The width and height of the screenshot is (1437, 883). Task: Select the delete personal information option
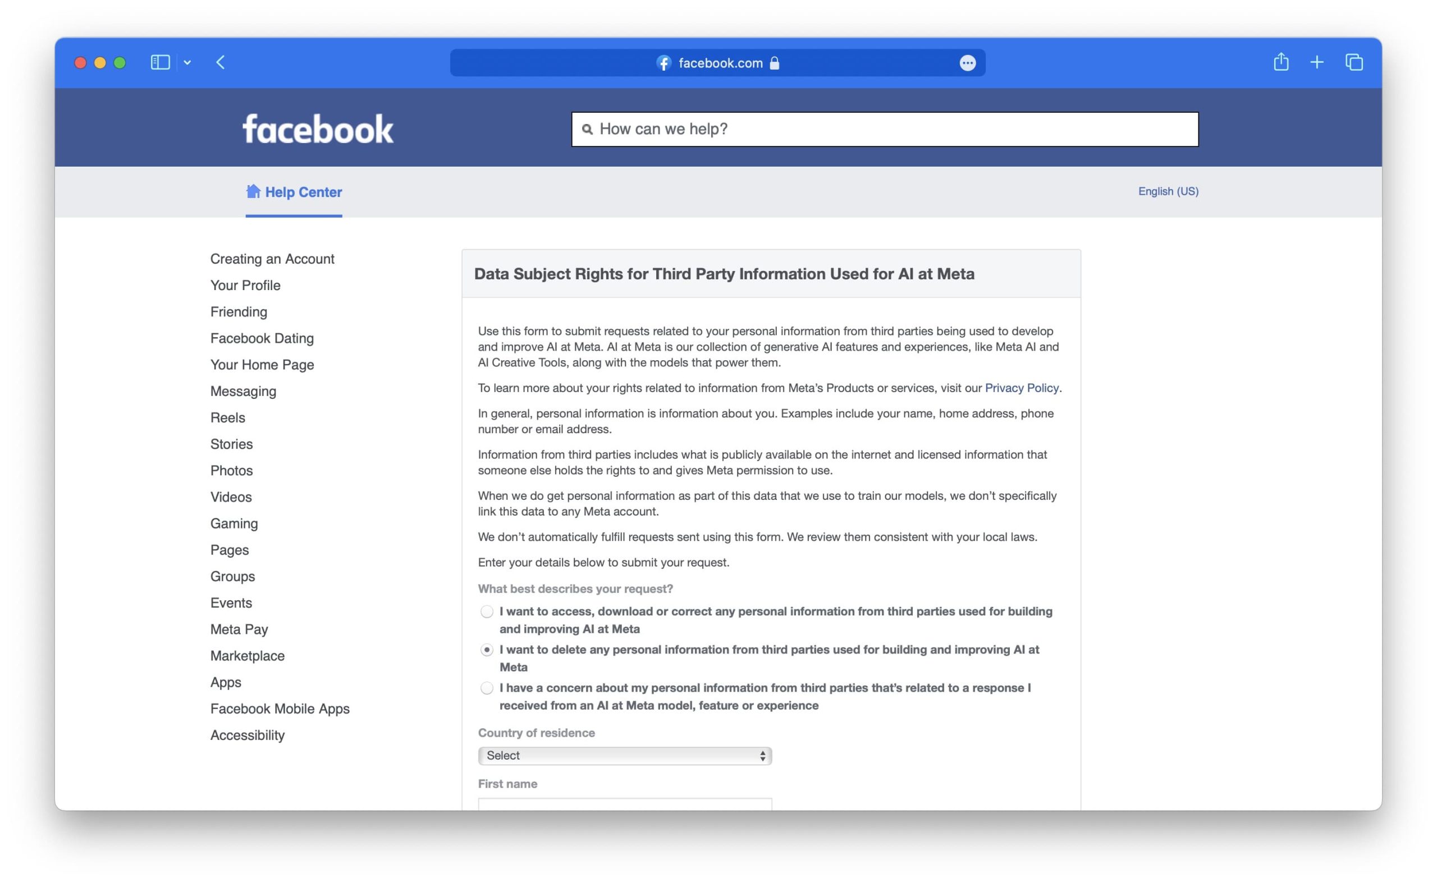point(486,650)
